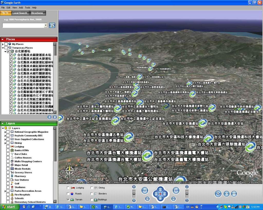
Task: Check the Gas Stations layer checkbox
Action: pos(8,180)
